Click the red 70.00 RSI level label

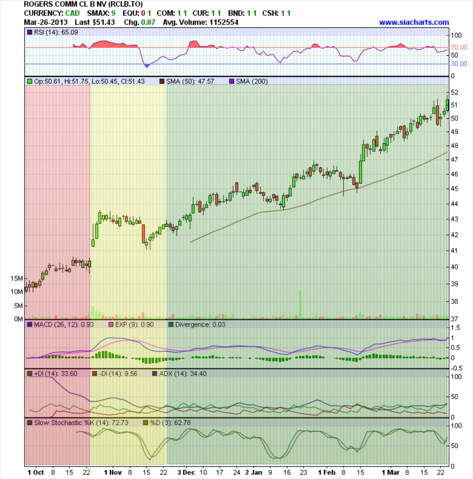pos(459,47)
